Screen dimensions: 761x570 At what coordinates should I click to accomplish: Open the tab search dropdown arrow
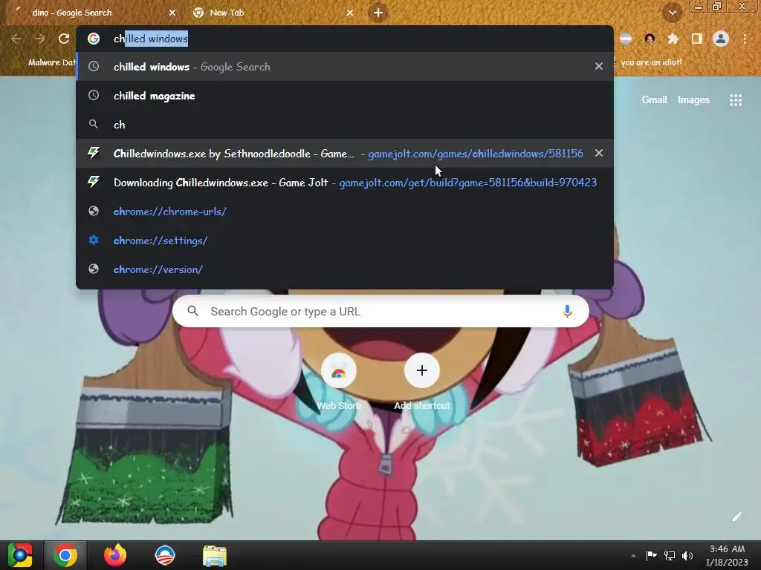coord(672,13)
